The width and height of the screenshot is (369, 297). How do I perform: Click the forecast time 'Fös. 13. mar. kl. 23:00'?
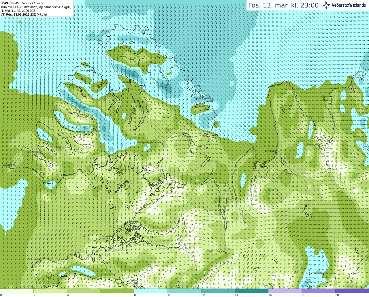[x=283, y=5]
